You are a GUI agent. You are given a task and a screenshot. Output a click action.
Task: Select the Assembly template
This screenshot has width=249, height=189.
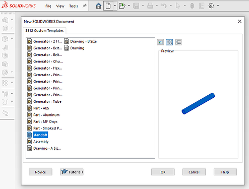click(38, 142)
